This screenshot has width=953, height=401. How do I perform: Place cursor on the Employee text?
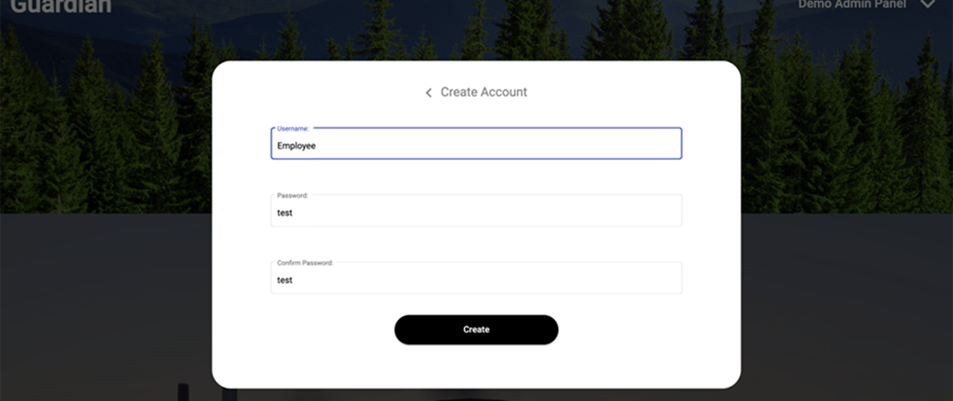point(296,145)
